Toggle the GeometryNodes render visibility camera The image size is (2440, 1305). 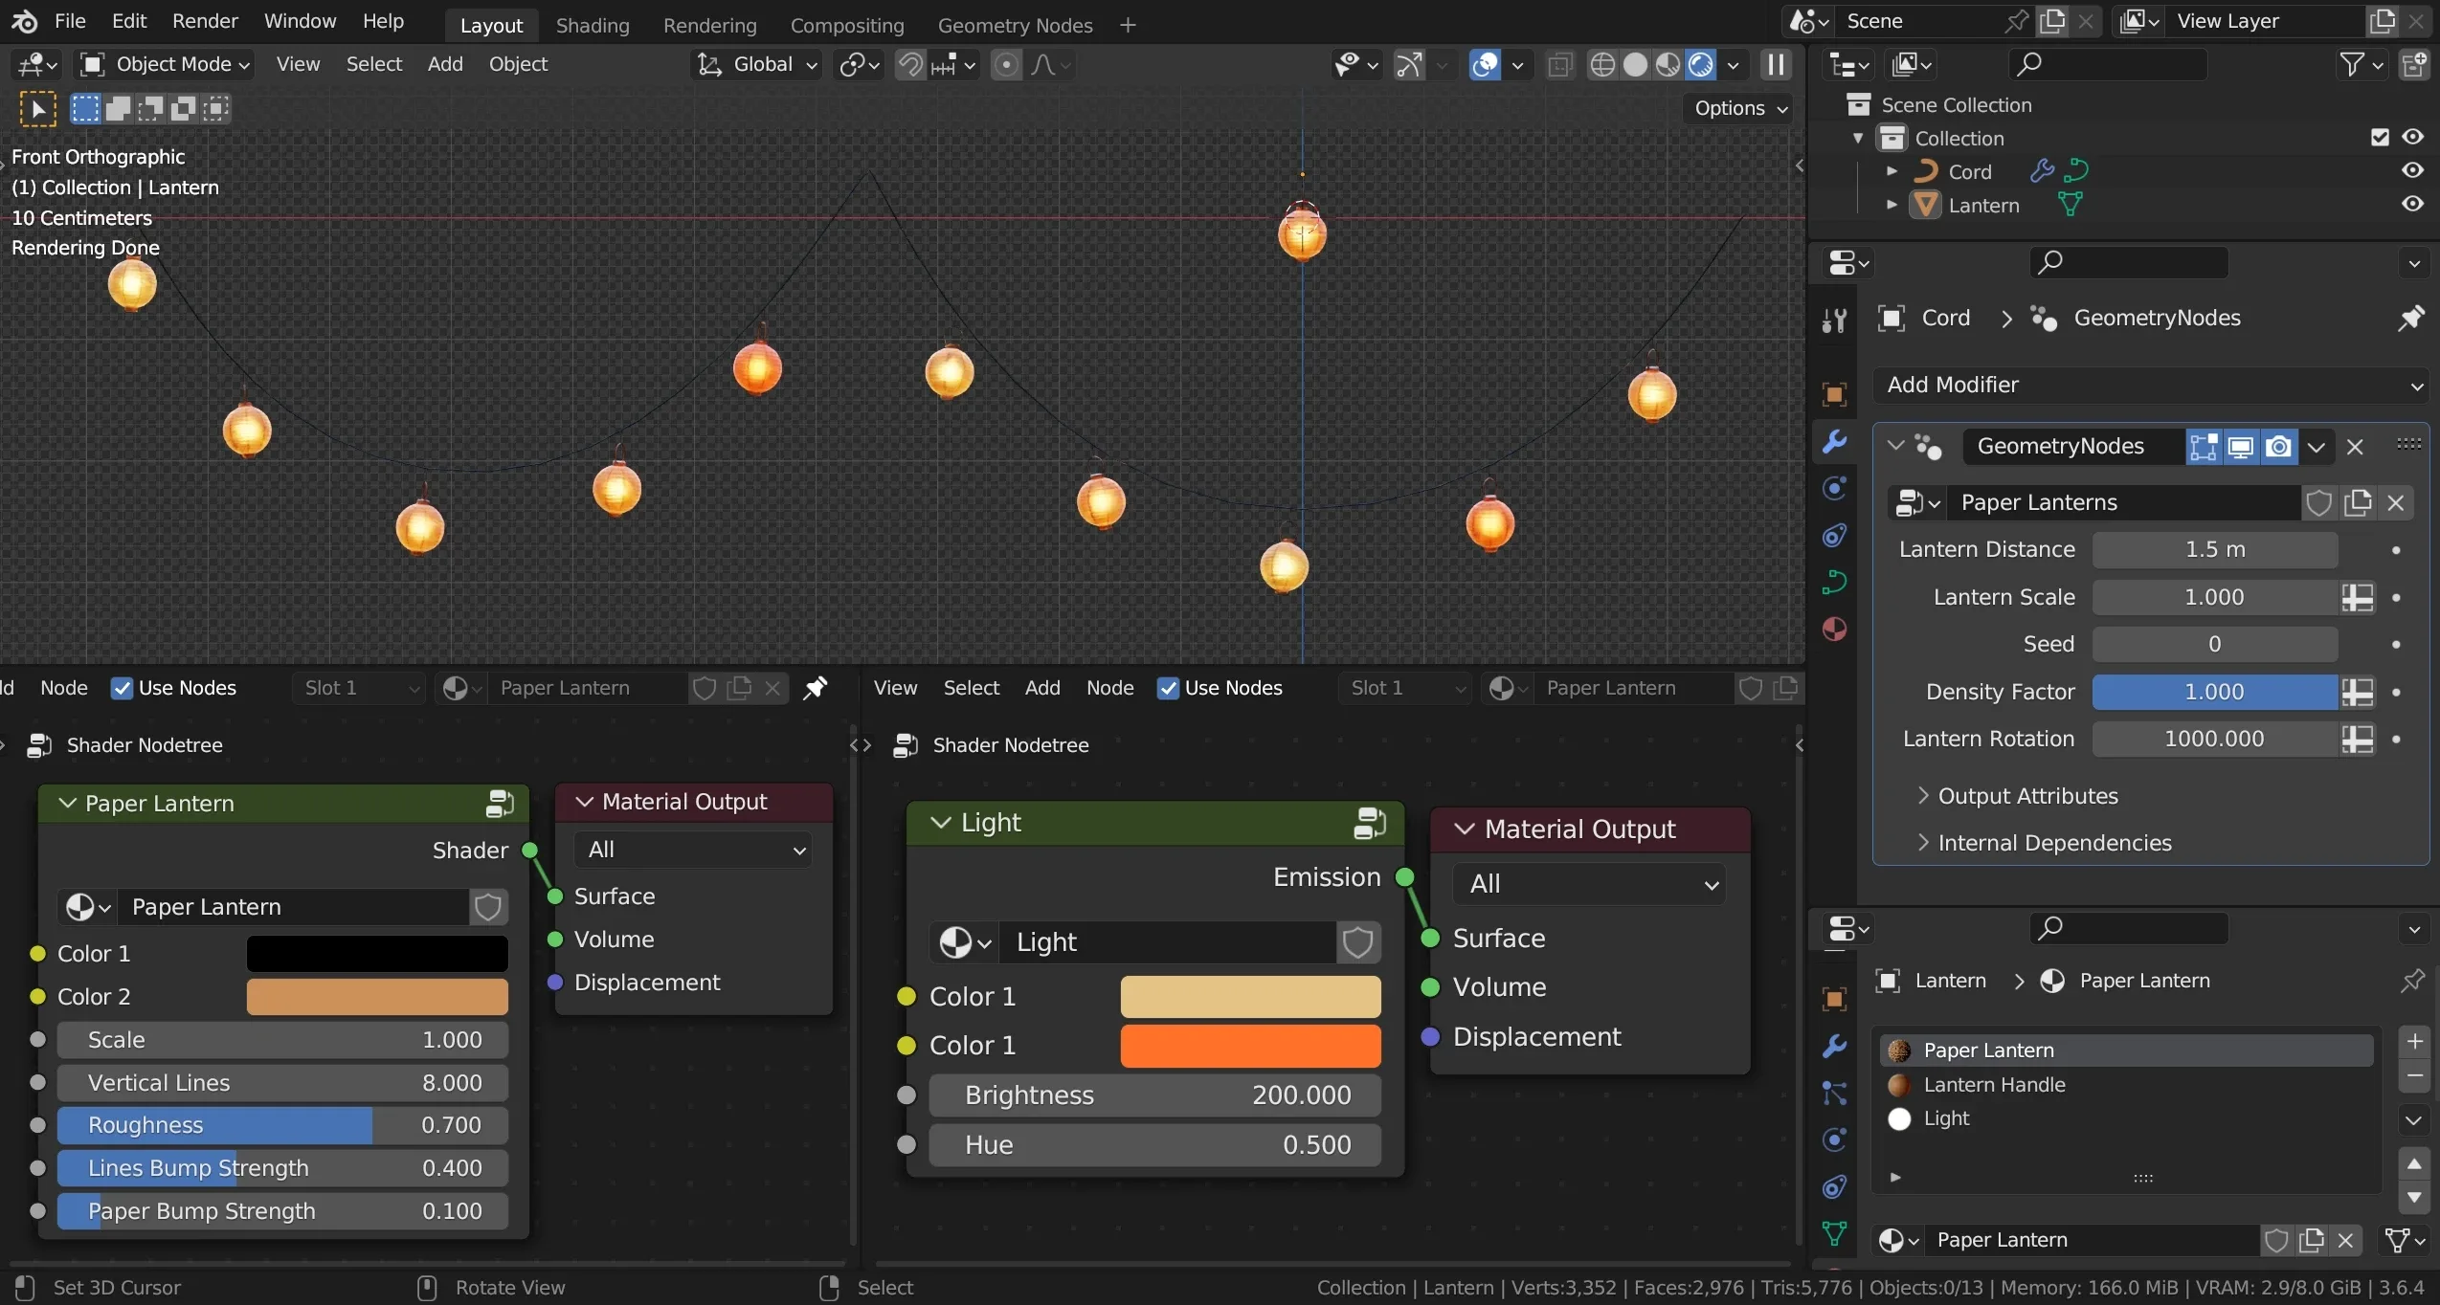[x=2279, y=447]
